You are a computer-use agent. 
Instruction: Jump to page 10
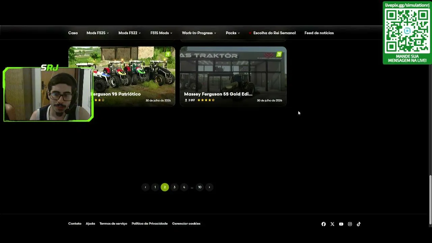200,187
